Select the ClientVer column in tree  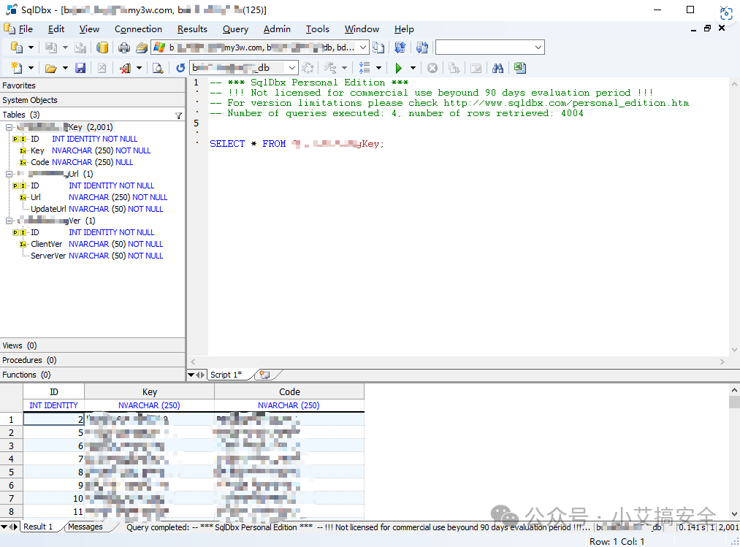46,244
